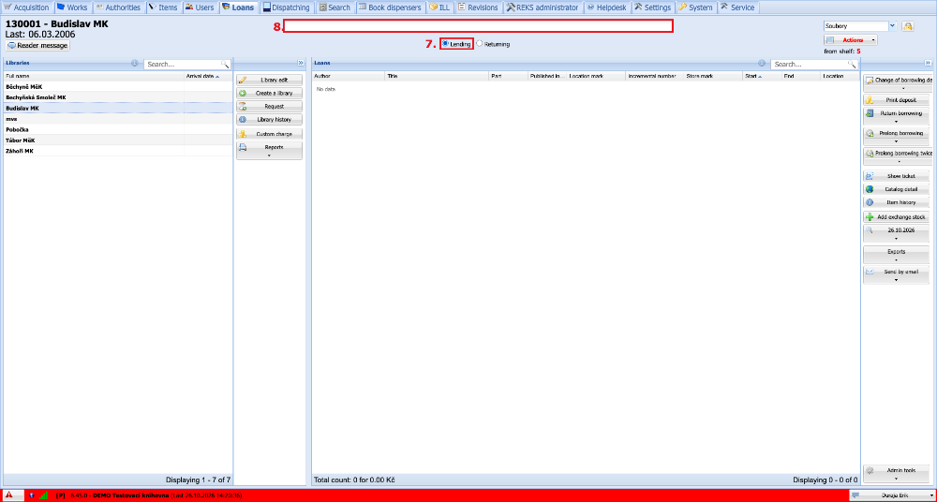Open the Acquisition tab

(27, 7)
